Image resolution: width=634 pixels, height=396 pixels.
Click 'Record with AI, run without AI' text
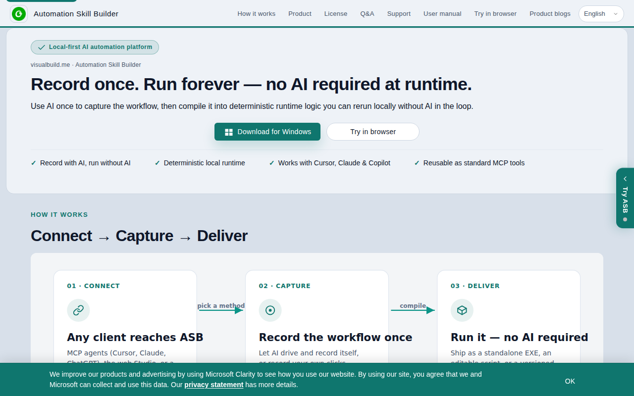[85, 163]
